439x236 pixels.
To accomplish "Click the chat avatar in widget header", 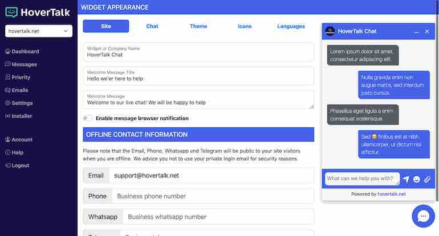I will click(x=330, y=31).
